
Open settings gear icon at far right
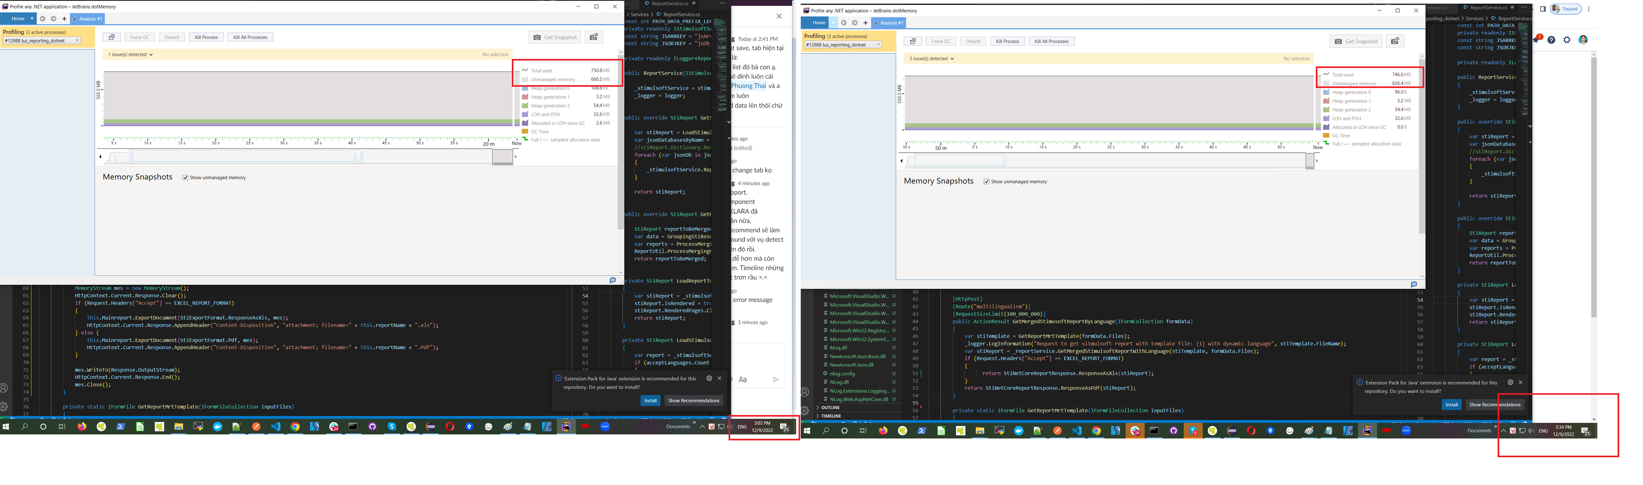point(1567,40)
